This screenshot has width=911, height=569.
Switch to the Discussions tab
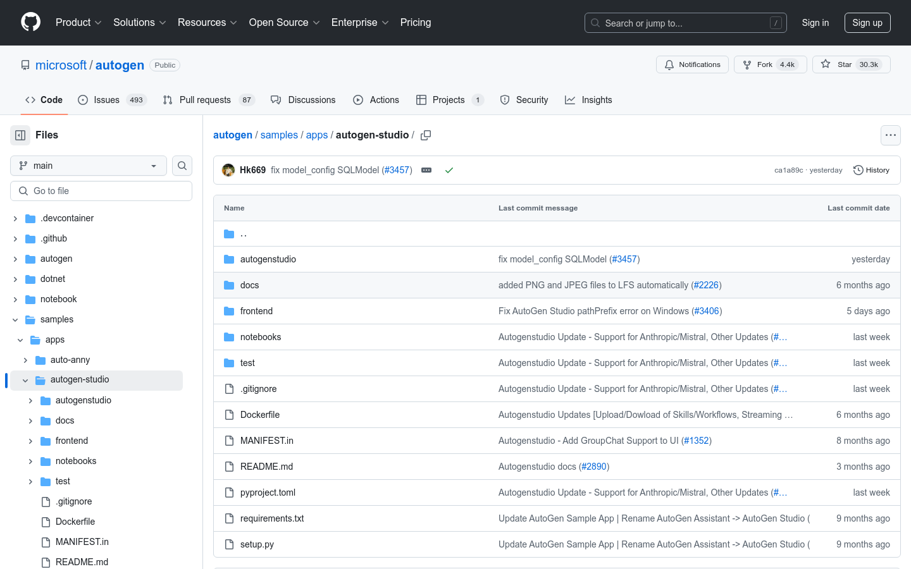303,100
